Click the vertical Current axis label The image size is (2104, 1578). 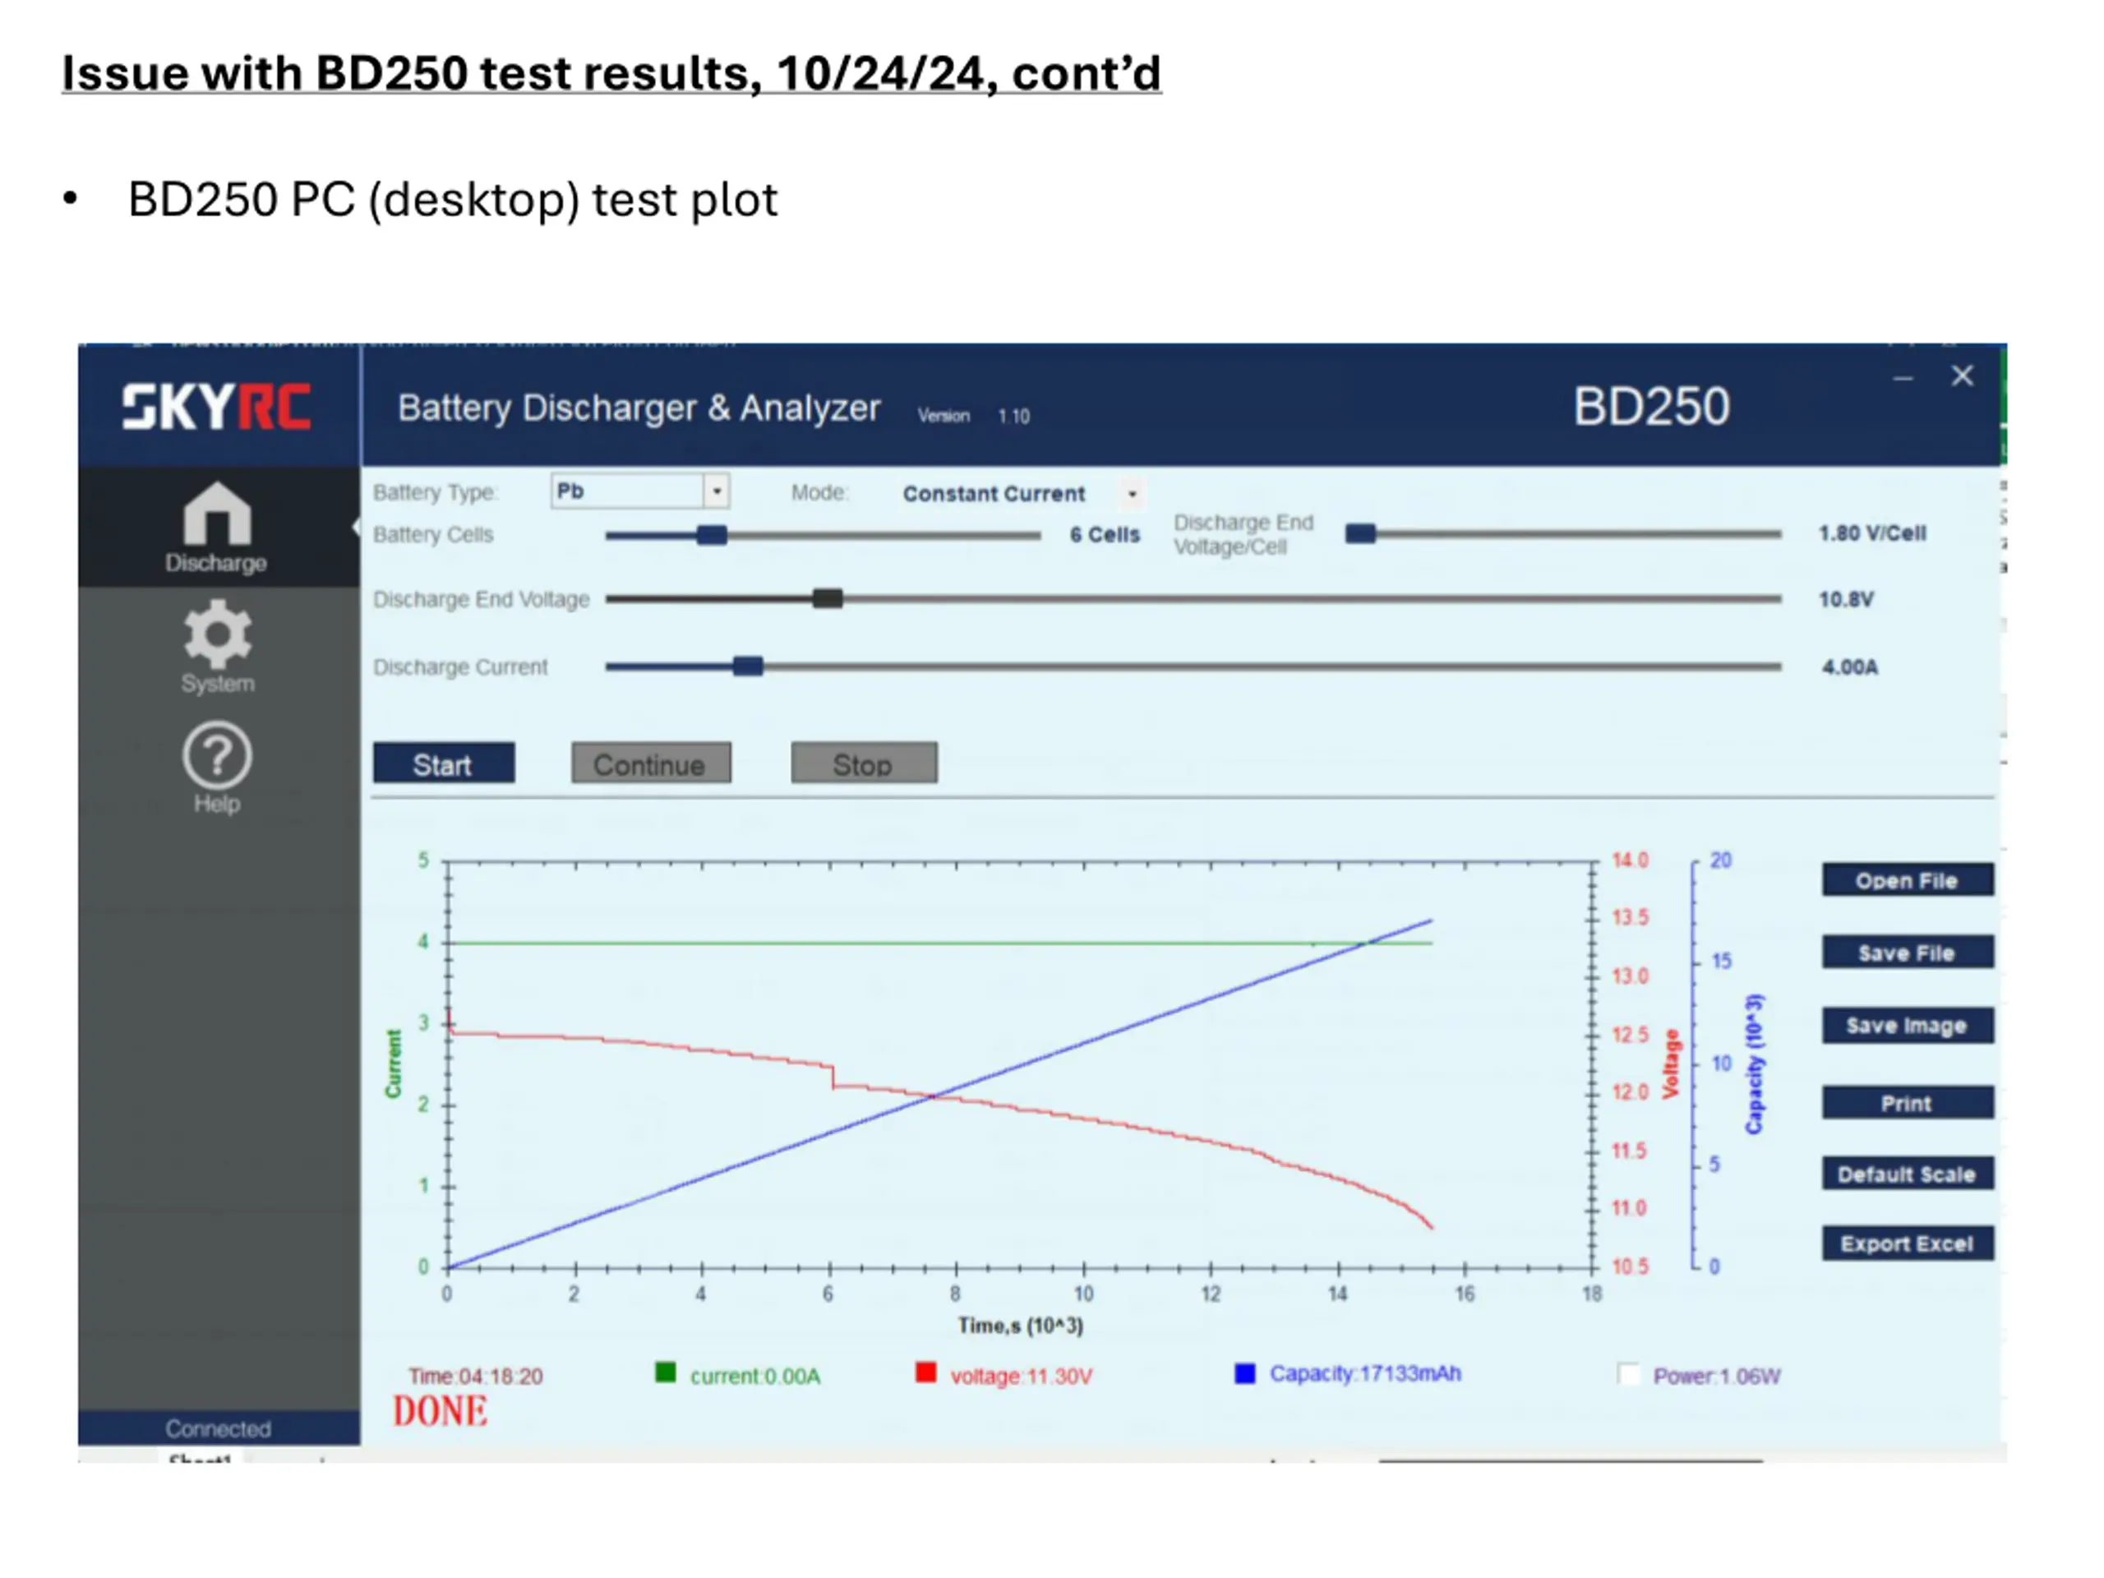pos(393,1064)
